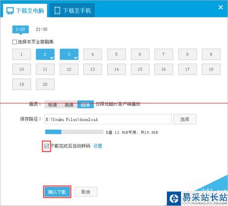Viewport: 228px width, 206px height.
Task: Select episode 7
Action: click(164, 54)
